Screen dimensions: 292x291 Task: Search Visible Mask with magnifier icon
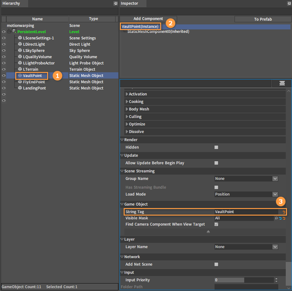[276, 218]
